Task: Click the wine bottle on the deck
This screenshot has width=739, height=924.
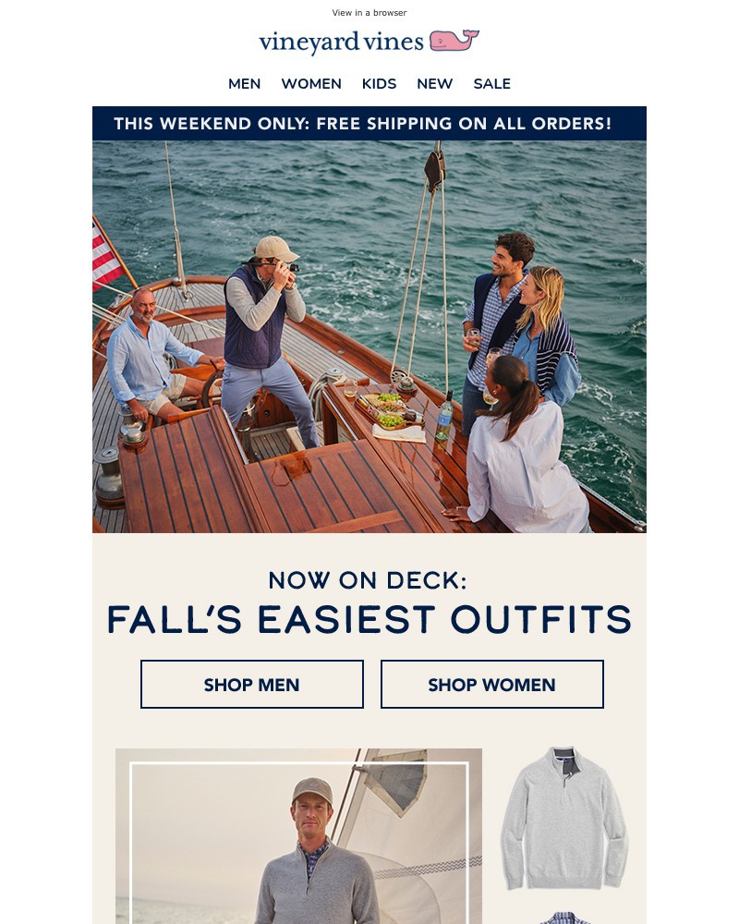Action: pos(444,416)
